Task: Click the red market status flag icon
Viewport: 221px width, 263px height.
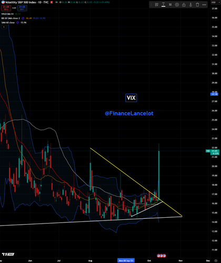Action: 52,2
